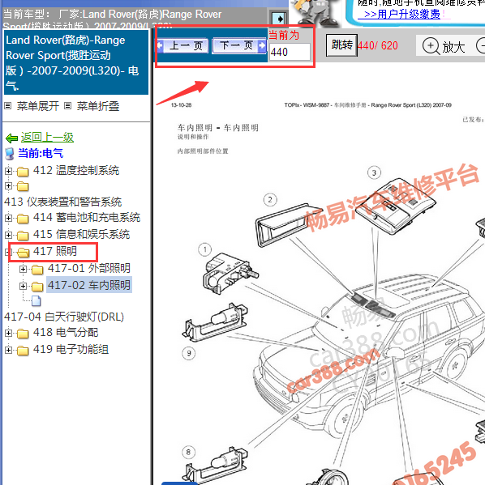Viewport: 485px width, 485px height.
Task: Click the subtitle 内部照明部件位置
Action: pyautogui.click(x=203, y=151)
